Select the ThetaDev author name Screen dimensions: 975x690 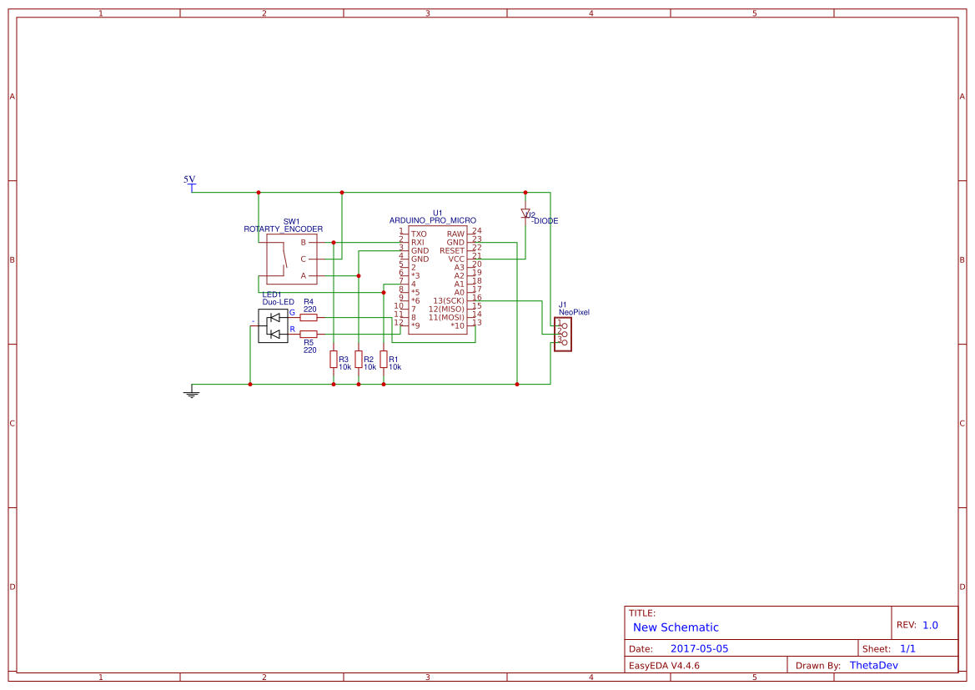pos(873,665)
